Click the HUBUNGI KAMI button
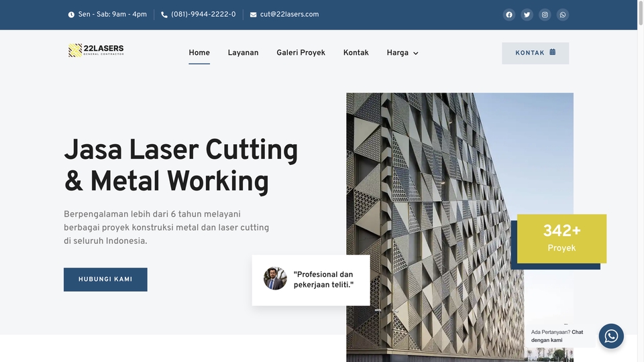Screen dimensions: 644x362 105,280
